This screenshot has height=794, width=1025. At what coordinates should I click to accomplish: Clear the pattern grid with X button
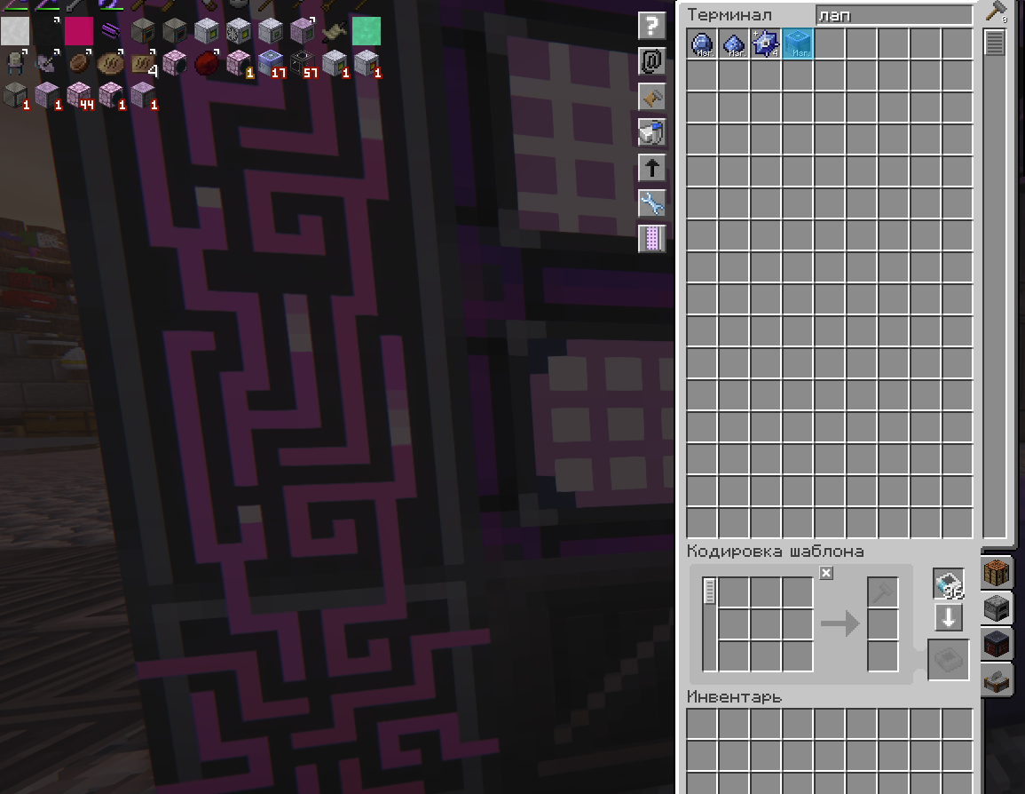click(x=826, y=573)
